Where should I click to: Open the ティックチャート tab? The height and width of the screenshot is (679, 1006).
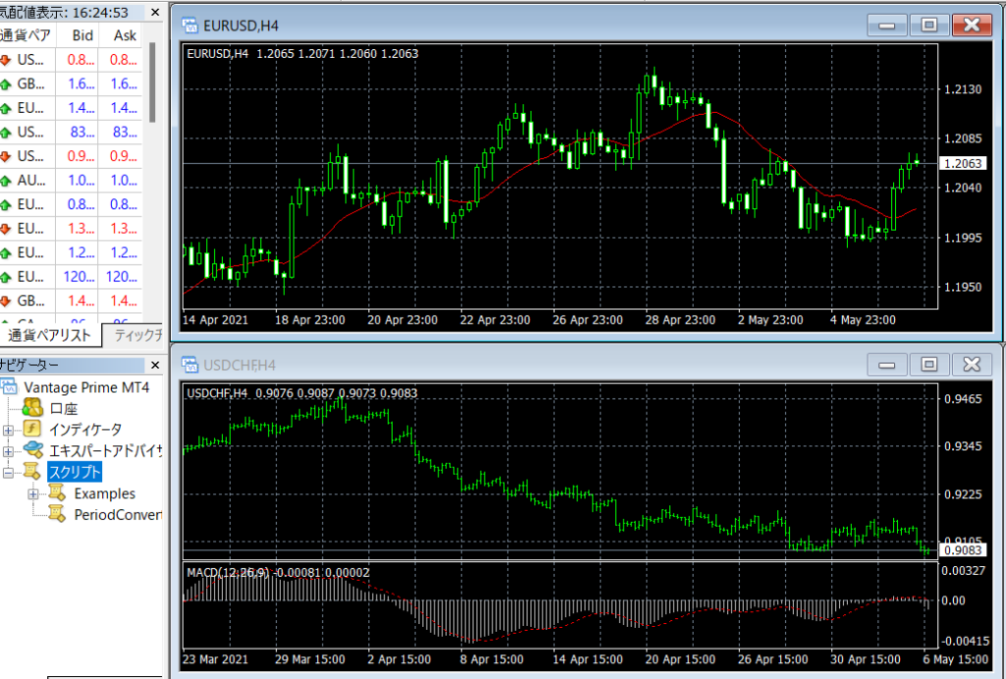(138, 335)
